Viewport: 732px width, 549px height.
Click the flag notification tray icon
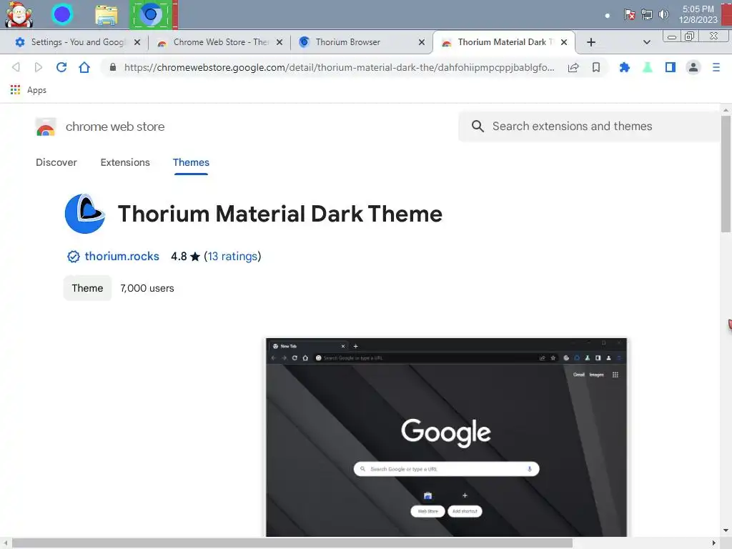coord(629,14)
